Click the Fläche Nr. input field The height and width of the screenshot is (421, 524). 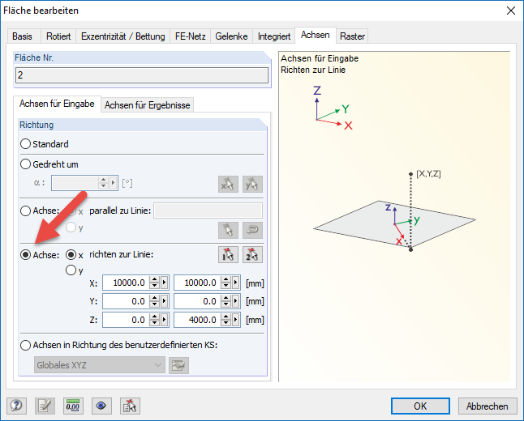[142, 75]
